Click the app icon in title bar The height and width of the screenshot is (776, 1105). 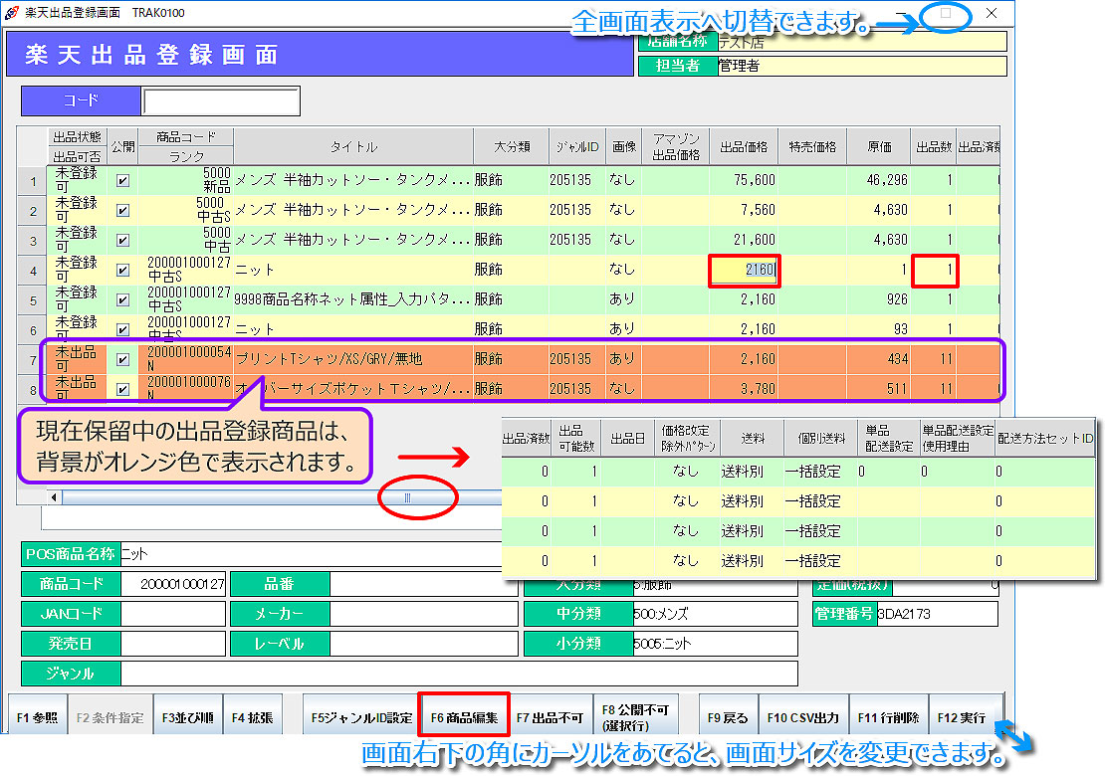pyautogui.click(x=11, y=13)
